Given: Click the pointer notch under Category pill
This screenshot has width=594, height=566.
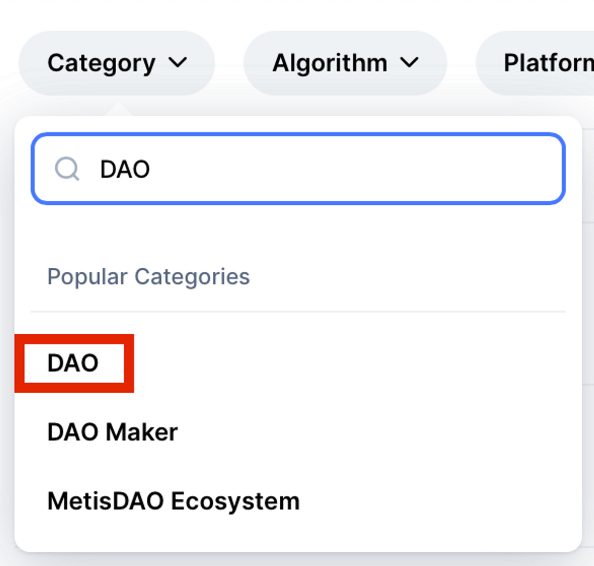Looking at the screenshot, I should [x=119, y=109].
